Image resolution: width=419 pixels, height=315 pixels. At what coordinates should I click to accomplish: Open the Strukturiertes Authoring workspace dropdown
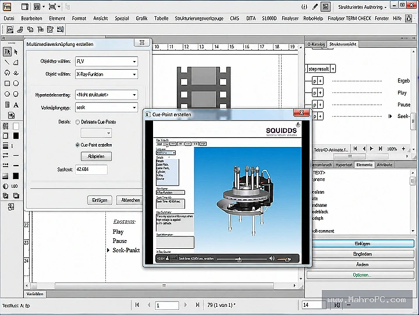[363, 7]
